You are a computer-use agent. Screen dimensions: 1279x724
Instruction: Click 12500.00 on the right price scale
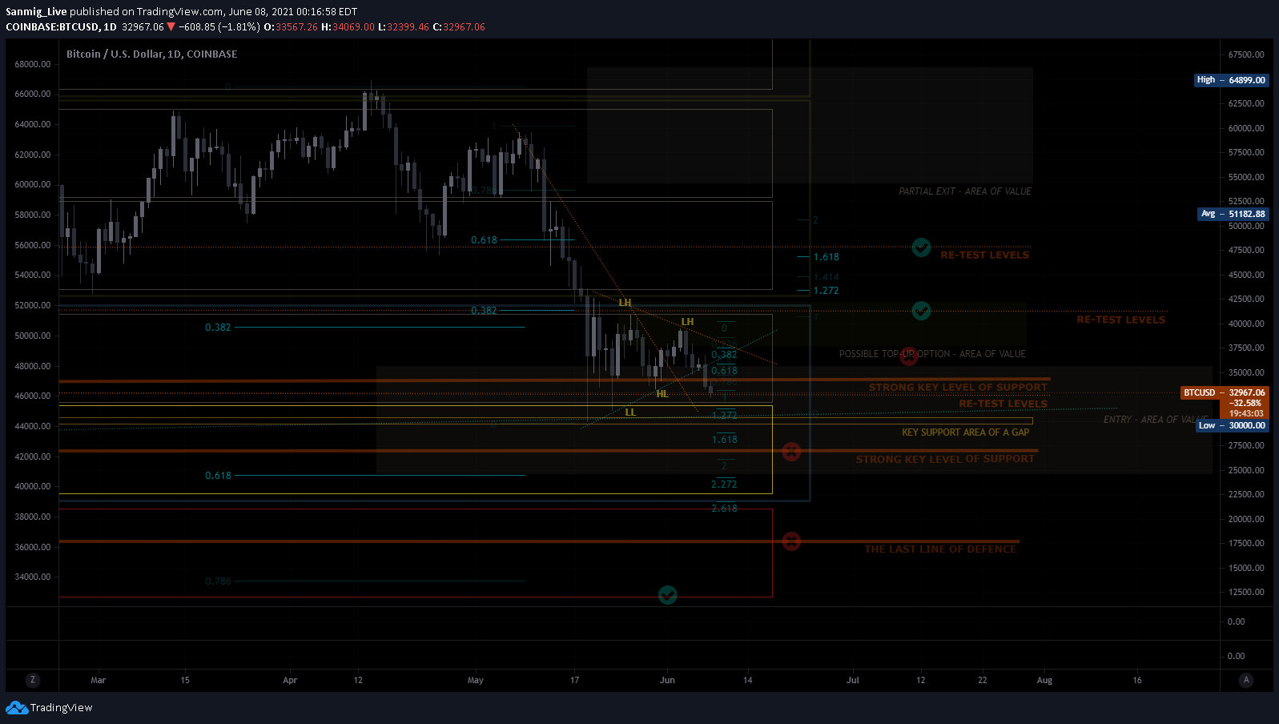click(x=1246, y=592)
